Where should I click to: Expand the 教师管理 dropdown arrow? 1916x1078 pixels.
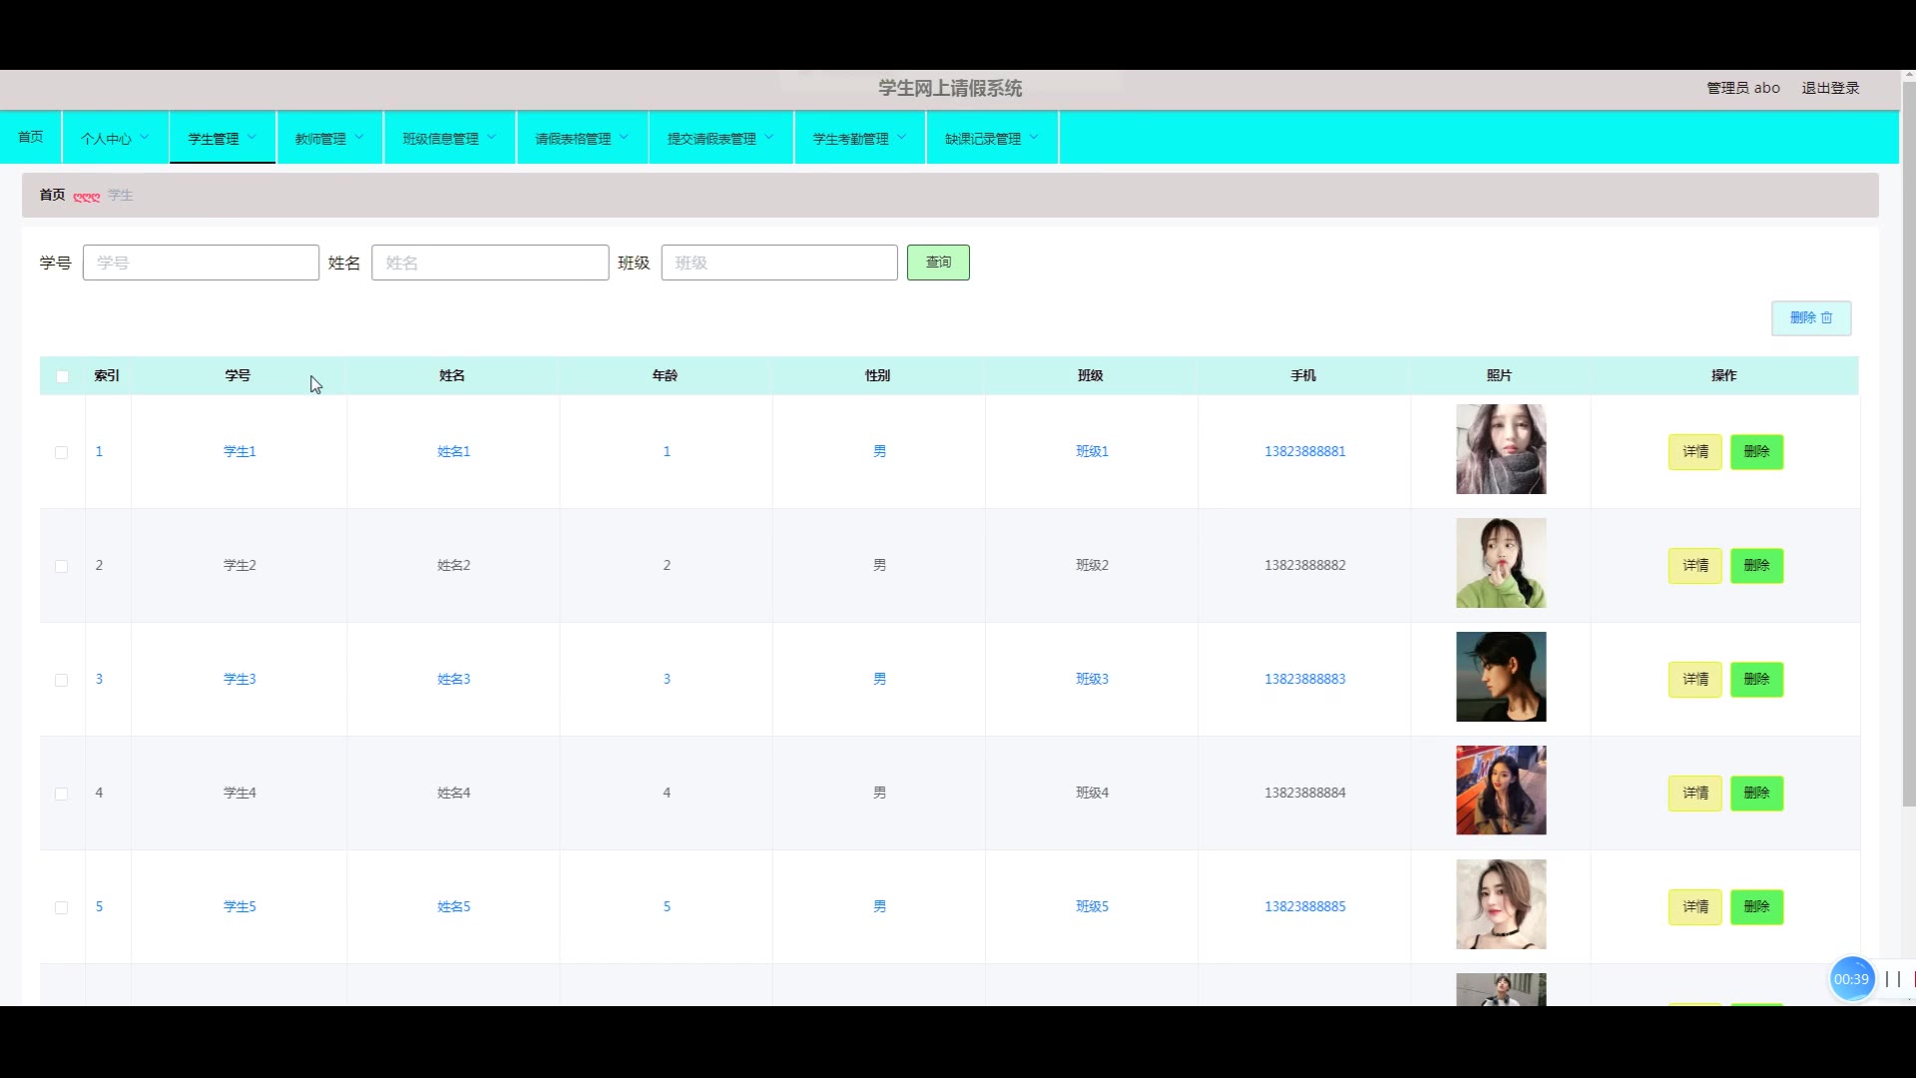359,137
